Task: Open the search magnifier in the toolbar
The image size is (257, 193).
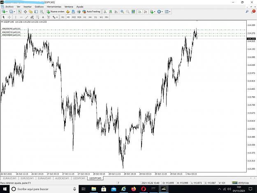Action: [247, 12]
